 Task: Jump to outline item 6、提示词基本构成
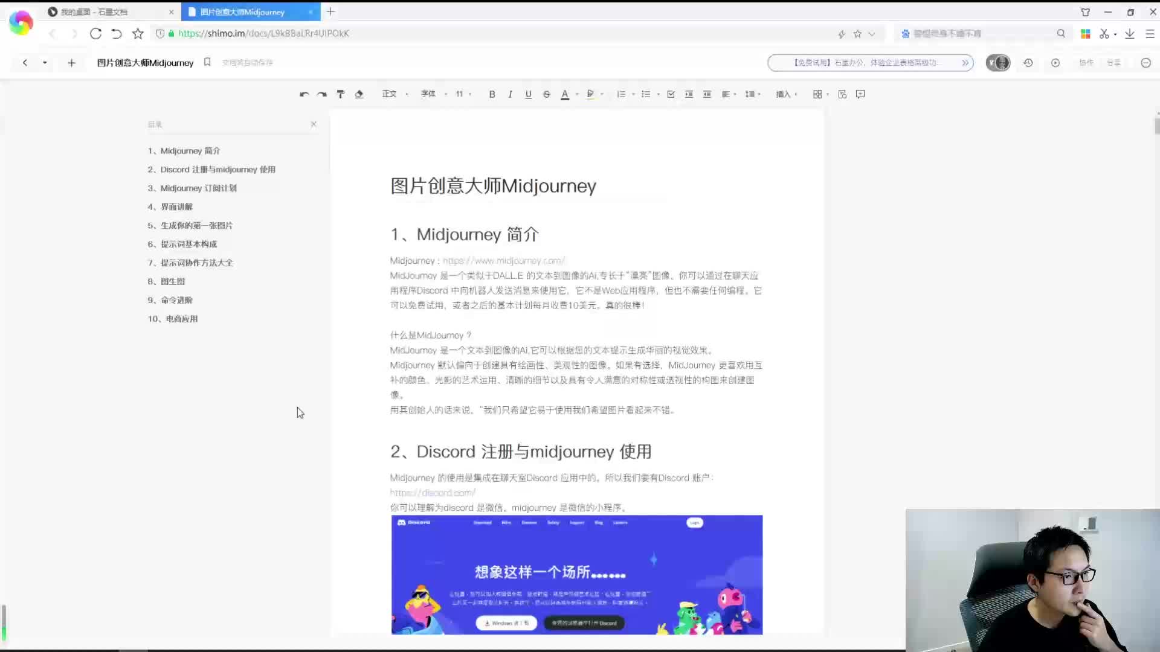click(182, 245)
